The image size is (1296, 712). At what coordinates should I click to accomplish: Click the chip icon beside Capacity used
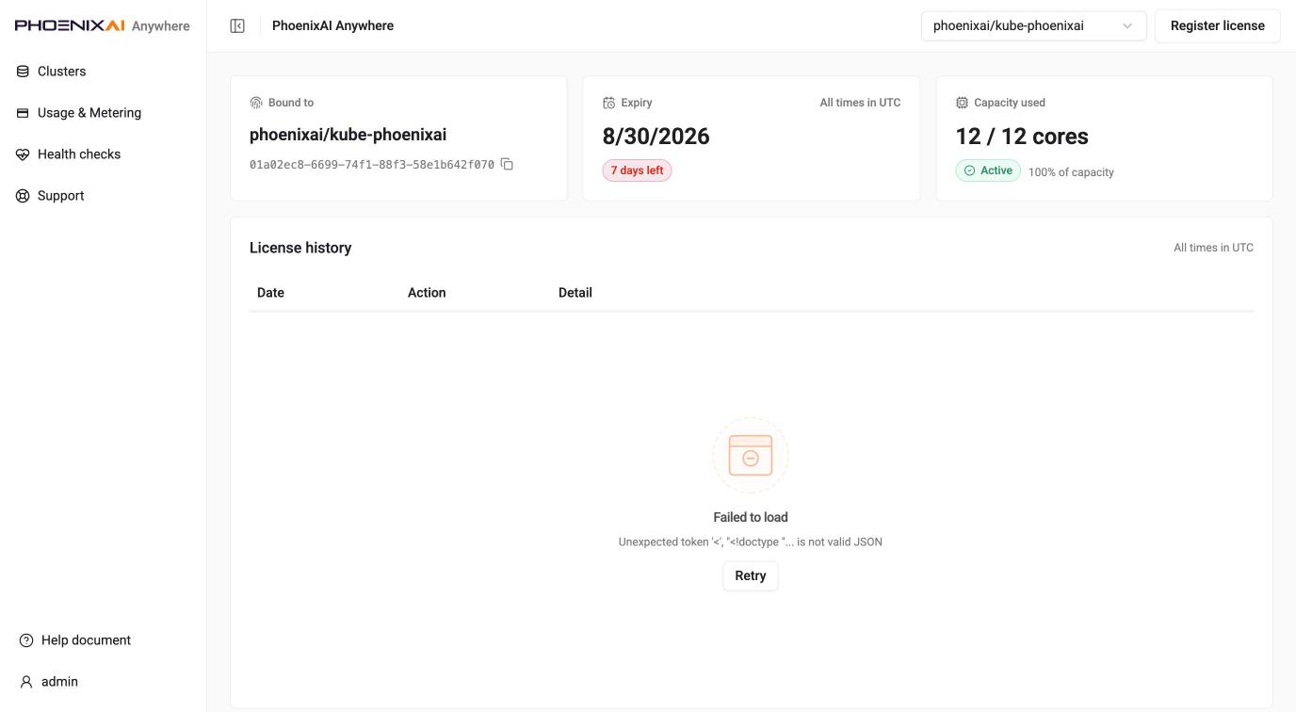[962, 103]
